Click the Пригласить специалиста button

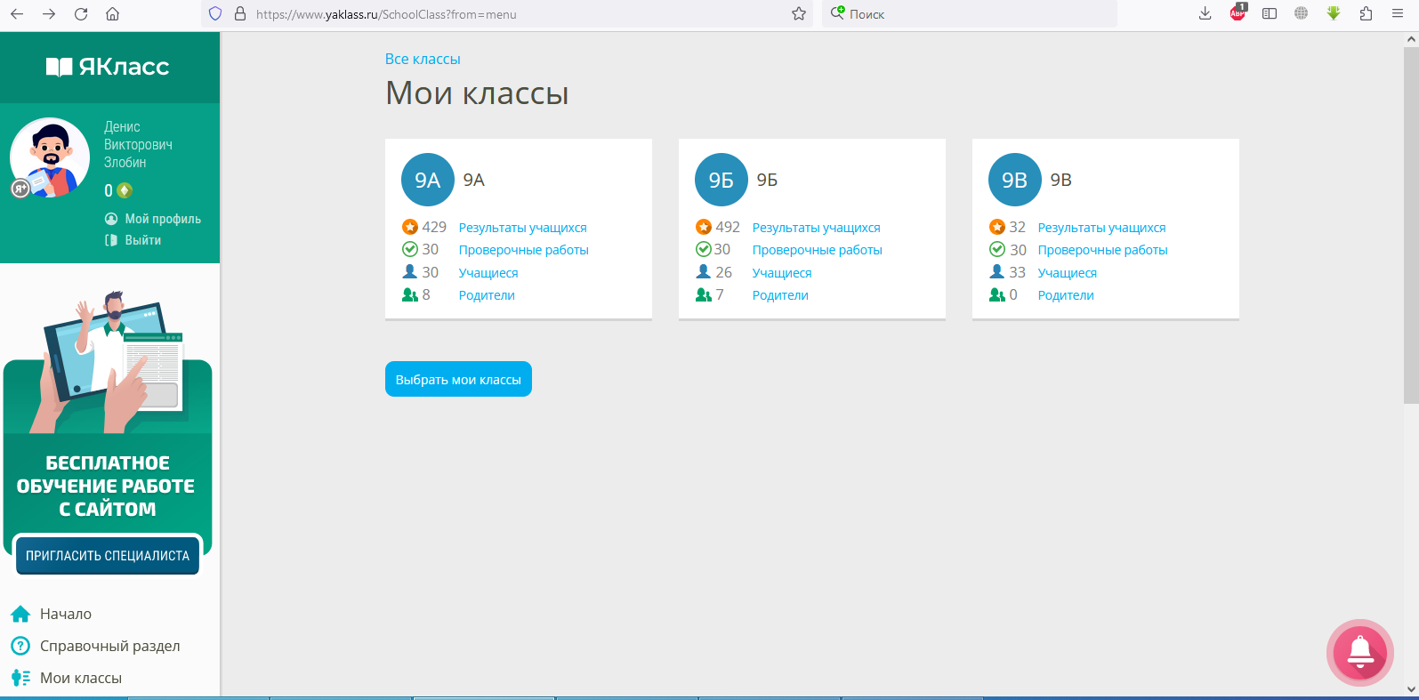click(108, 556)
